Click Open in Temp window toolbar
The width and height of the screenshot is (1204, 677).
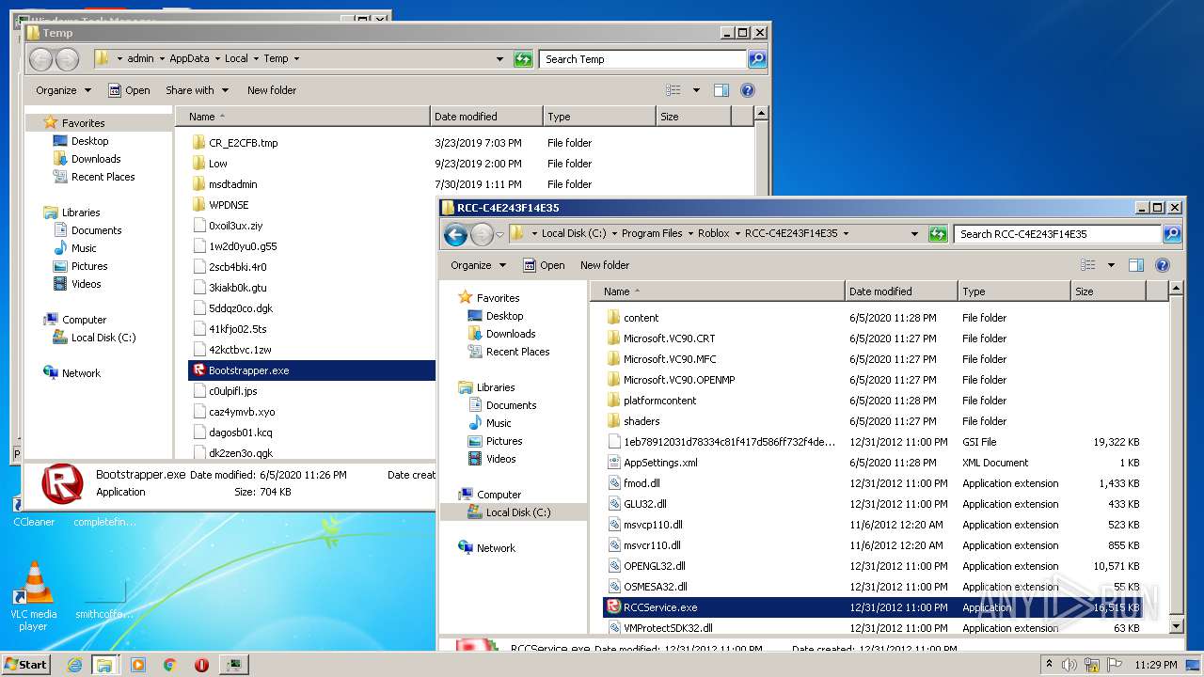tap(129, 90)
